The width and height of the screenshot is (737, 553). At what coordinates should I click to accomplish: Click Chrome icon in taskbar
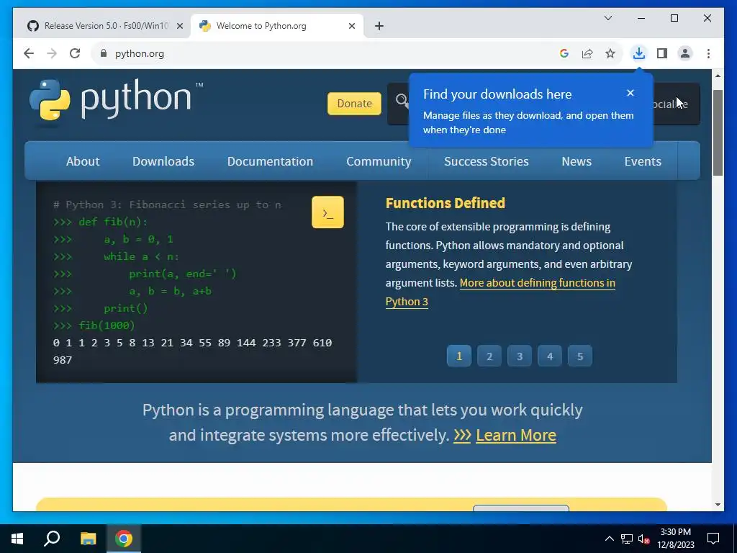click(124, 539)
